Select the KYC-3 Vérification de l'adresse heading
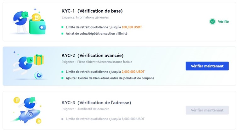238x131 pixels. 96,103
